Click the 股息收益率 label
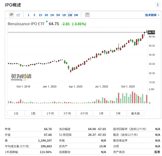This screenshot has width=162, height=156. coord(120,140)
